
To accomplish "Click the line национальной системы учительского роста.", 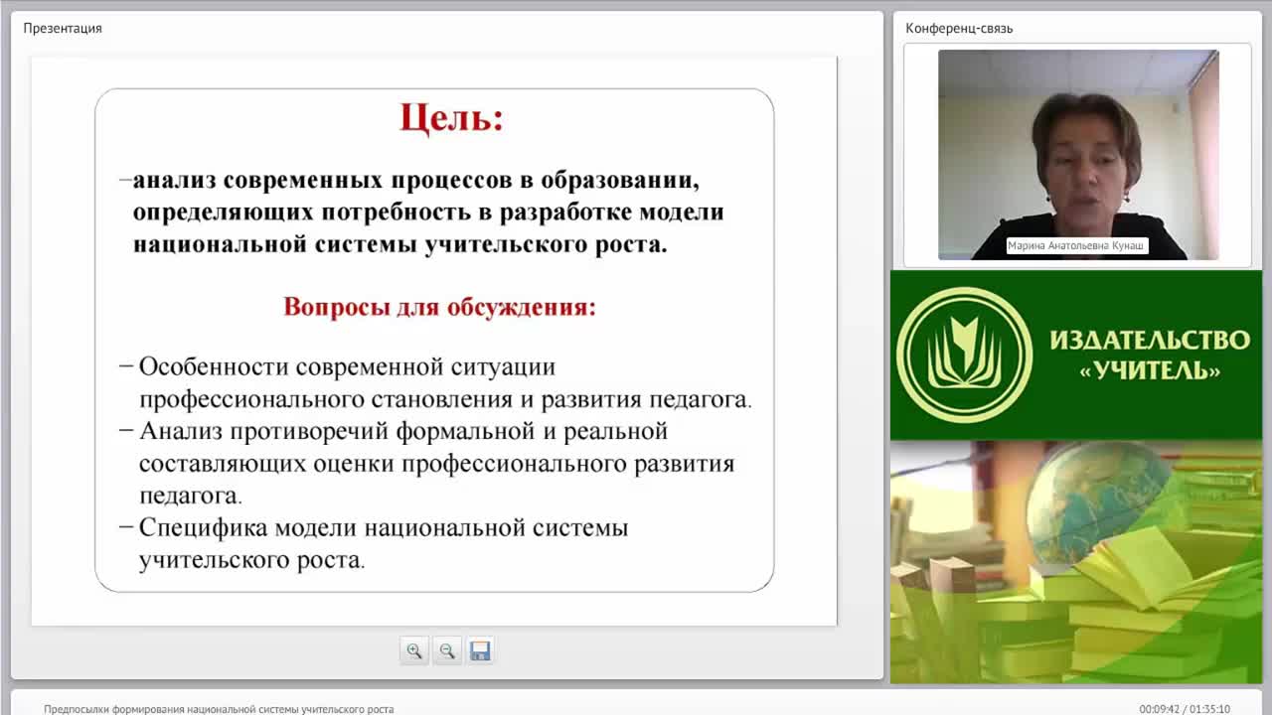I will click(x=400, y=244).
